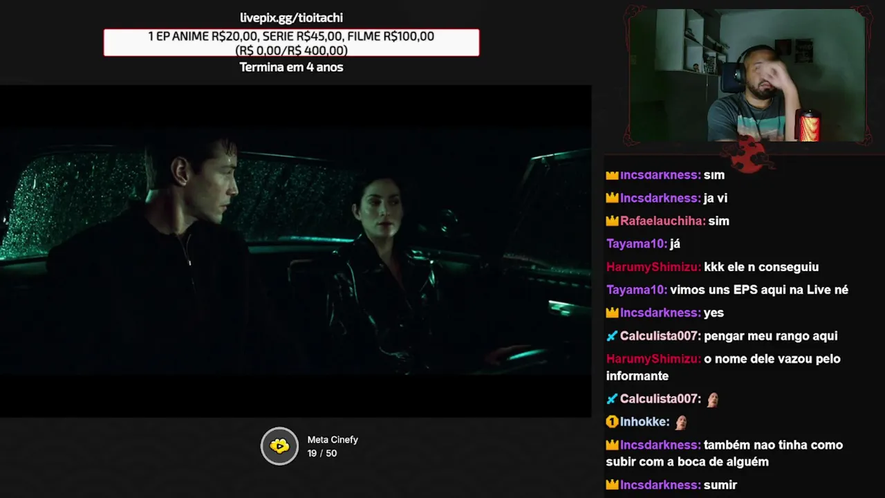Image resolution: width=885 pixels, height=498 pixels.
Task: Select HarumyShimizu username beside 'kkk ele n conseguiu'
Action: pyautogui.click(x=653, y=267)
